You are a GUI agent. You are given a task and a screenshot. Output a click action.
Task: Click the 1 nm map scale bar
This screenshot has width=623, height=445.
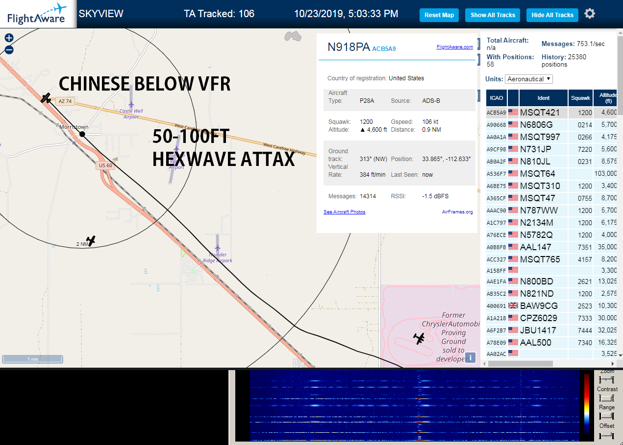pyautogui.click(x=33, y=359)
